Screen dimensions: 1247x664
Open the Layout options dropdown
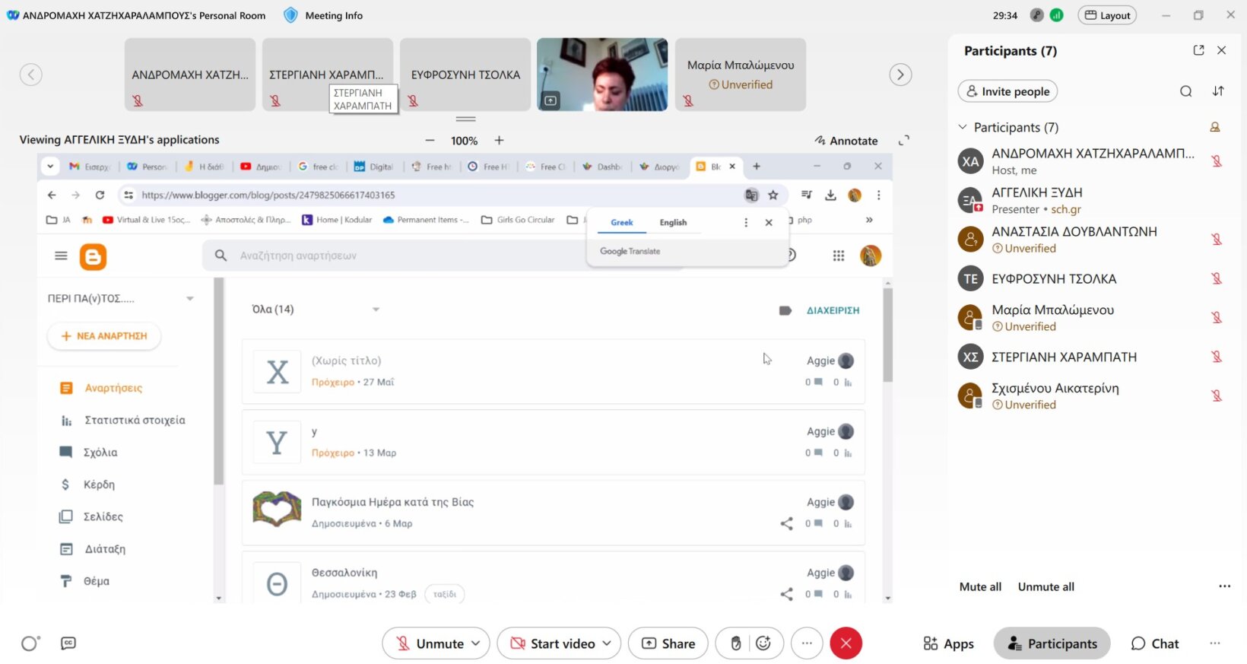1107,15
